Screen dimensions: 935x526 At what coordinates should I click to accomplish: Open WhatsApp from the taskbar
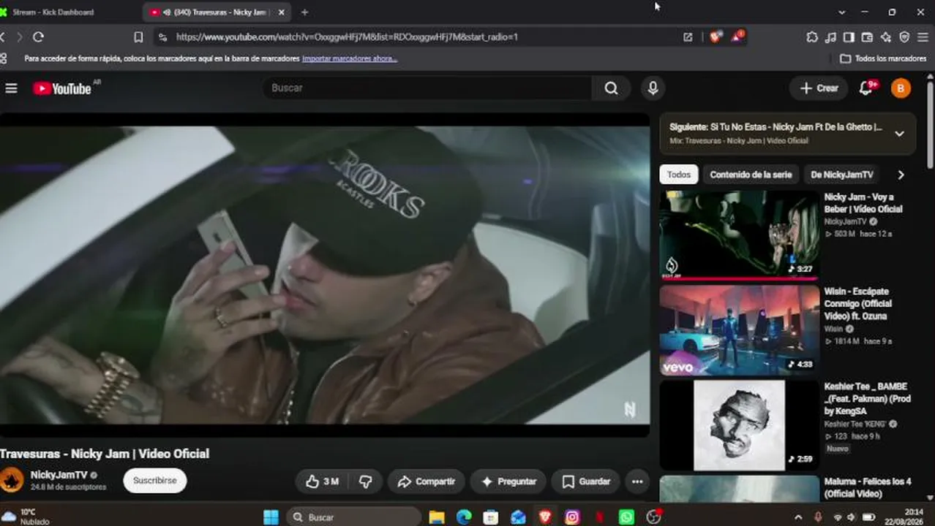[x=626, y=517]
